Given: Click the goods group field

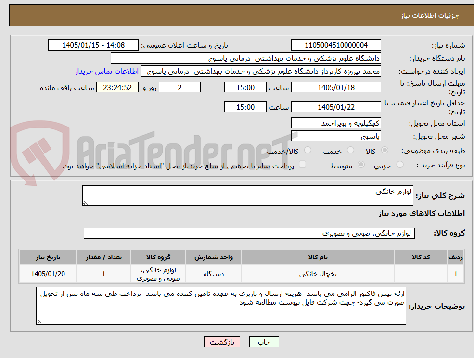Looking at the screenshot, I should coord(249,233).
